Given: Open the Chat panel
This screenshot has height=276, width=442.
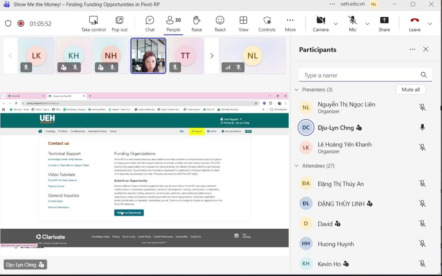Looking at the screenshot, I should click(x=150, y=24).
